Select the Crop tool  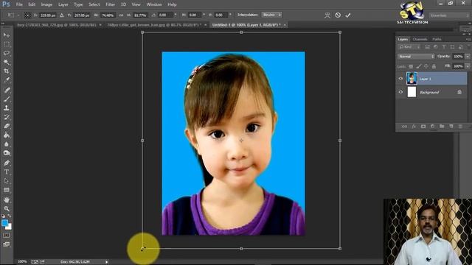(x=7, y=71)
